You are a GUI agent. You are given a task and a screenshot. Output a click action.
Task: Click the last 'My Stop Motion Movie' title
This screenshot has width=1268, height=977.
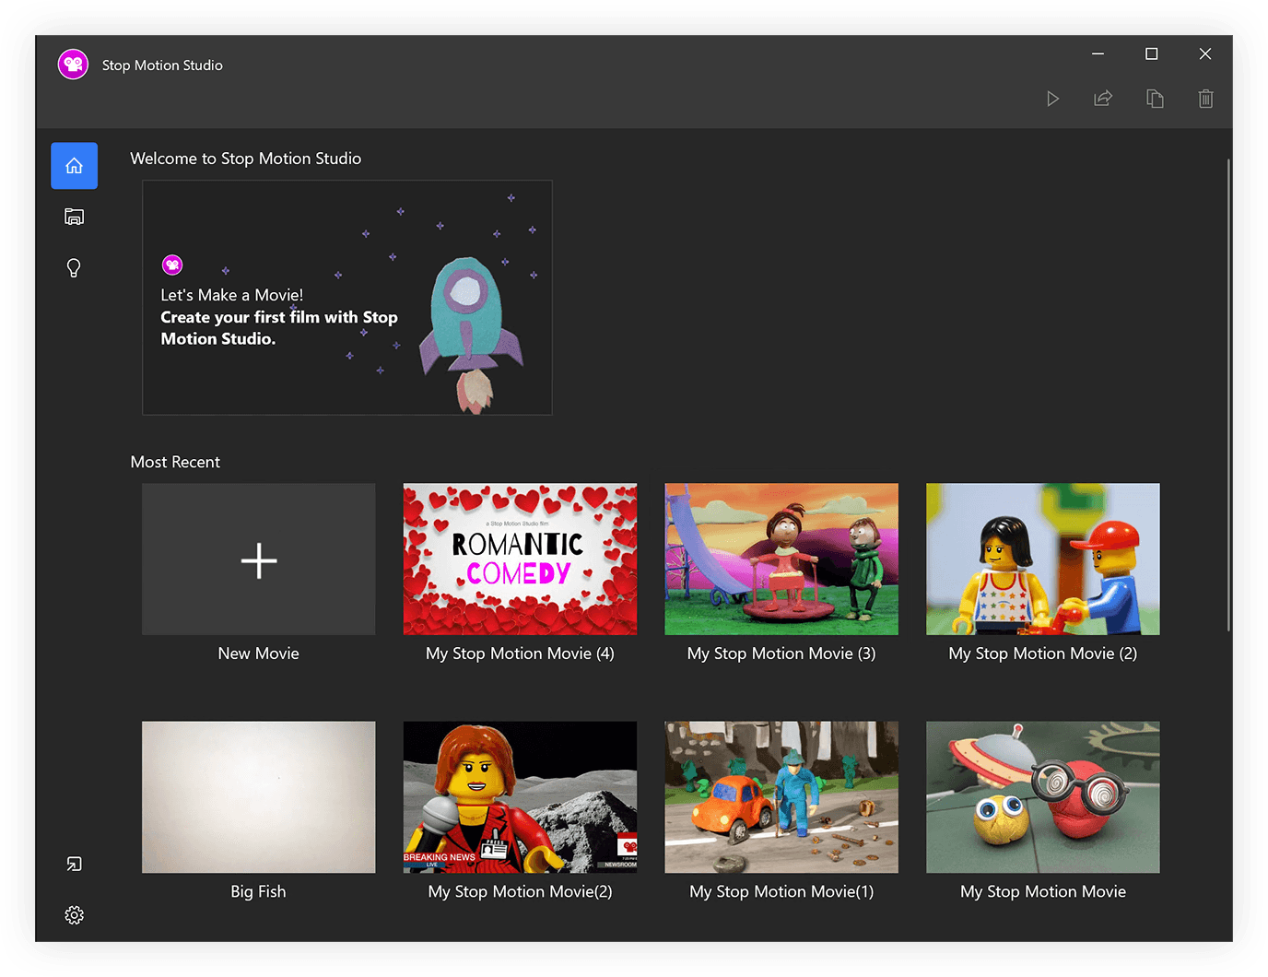(1043, 891)
